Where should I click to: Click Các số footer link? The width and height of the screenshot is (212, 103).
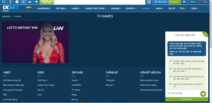tap(41, 90)
